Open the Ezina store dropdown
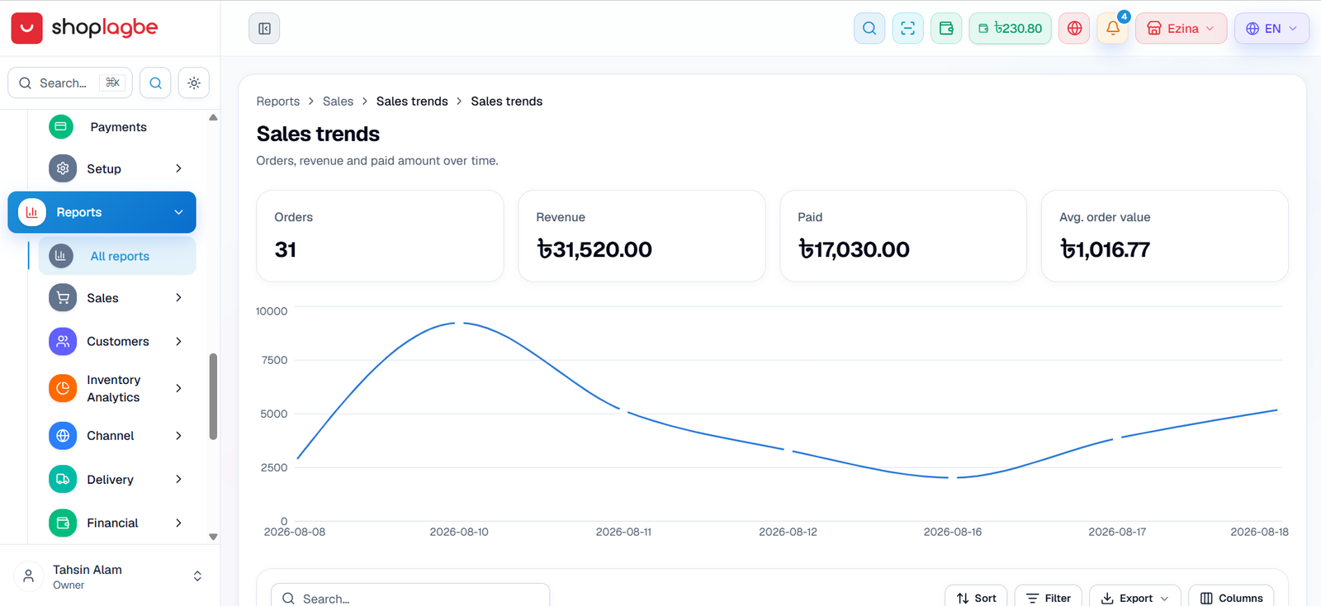Screen dimensions: 1321x606 pos(1181,28)
